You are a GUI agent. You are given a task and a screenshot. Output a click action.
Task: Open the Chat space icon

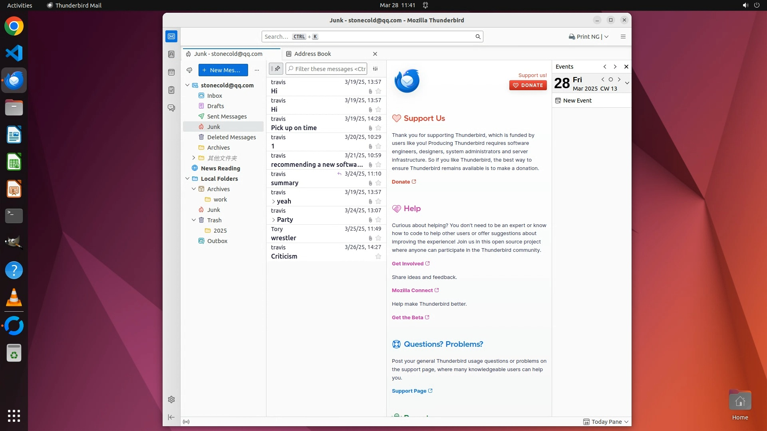tap(171, 108)
